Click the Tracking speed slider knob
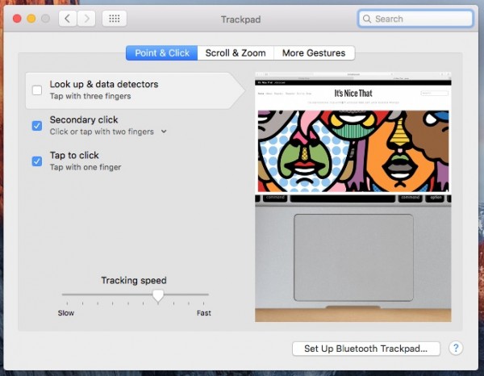Image resolution: width=484 pixels, height=376 pixels. 158,295
